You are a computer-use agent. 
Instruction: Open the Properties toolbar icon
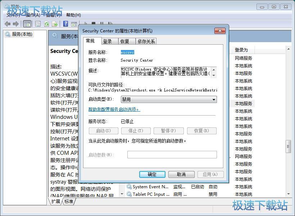tap(38, 24)
